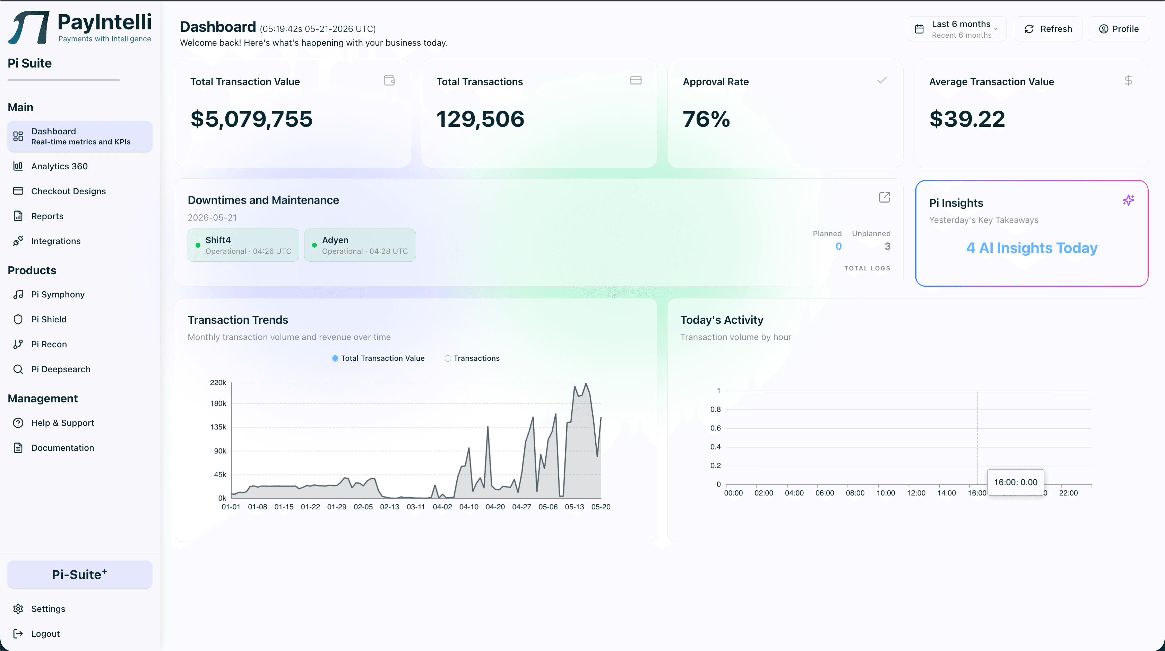Click the Pi Shield shield icon
Viewport: 1165px width, 651px height.
coord(18,319)
